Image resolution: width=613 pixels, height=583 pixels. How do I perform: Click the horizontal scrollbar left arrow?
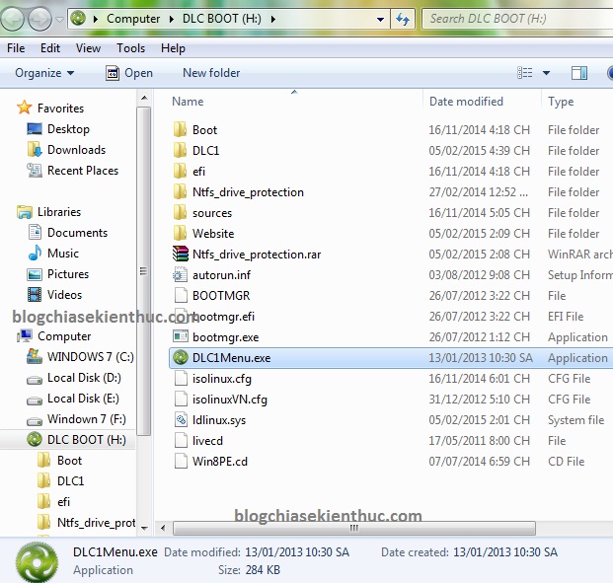(x=163, y=529)
